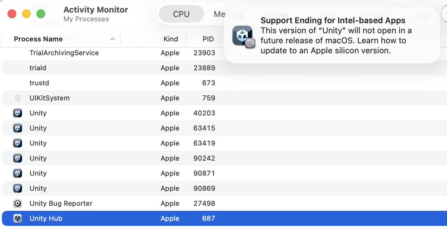This screenshot has width=447, height=229.
Task: Click the UIKitSystem process icon
Action: point(18,98)
